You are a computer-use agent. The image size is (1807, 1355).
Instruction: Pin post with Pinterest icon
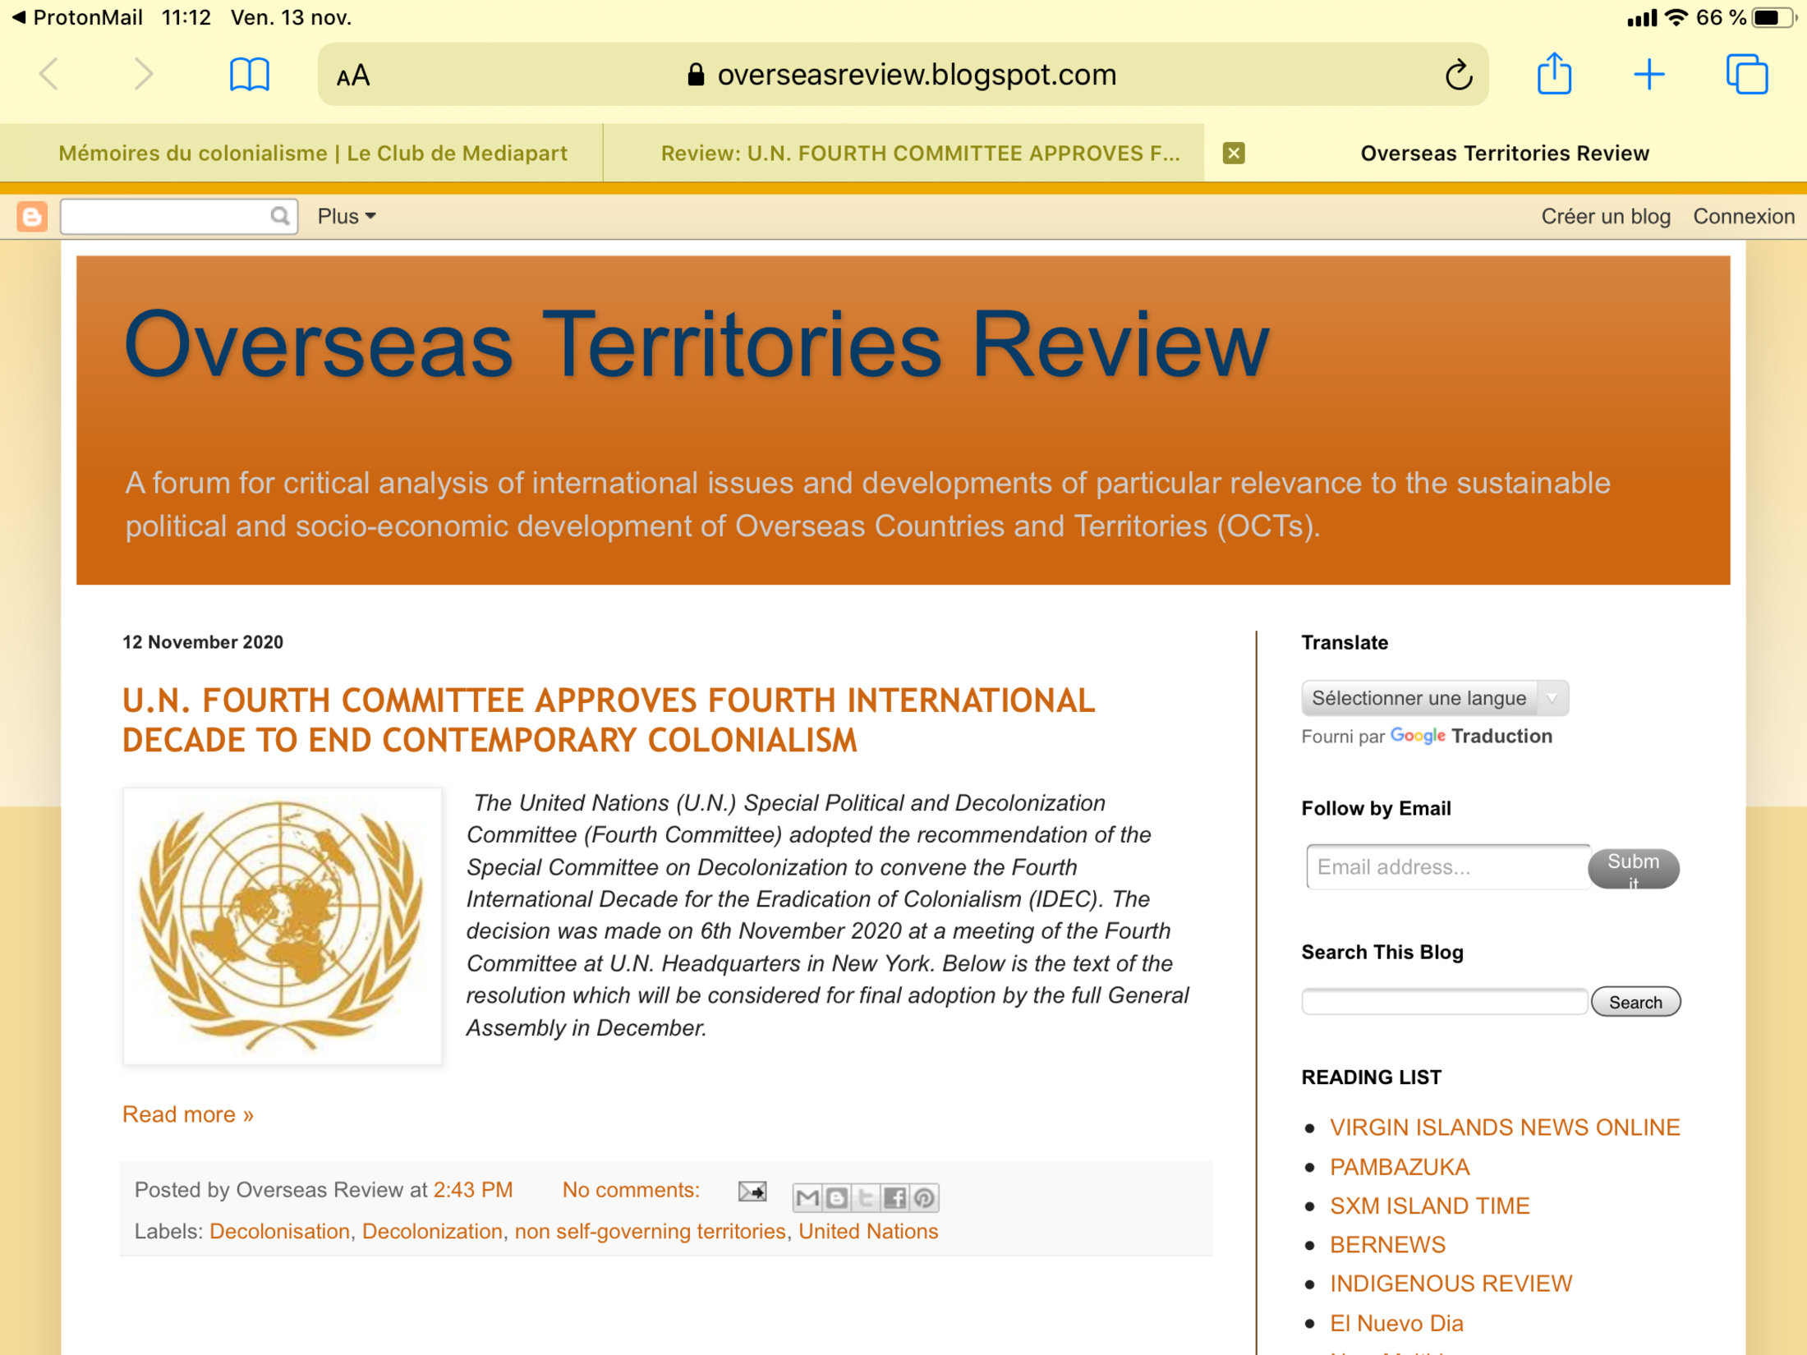click(924, 1197)
